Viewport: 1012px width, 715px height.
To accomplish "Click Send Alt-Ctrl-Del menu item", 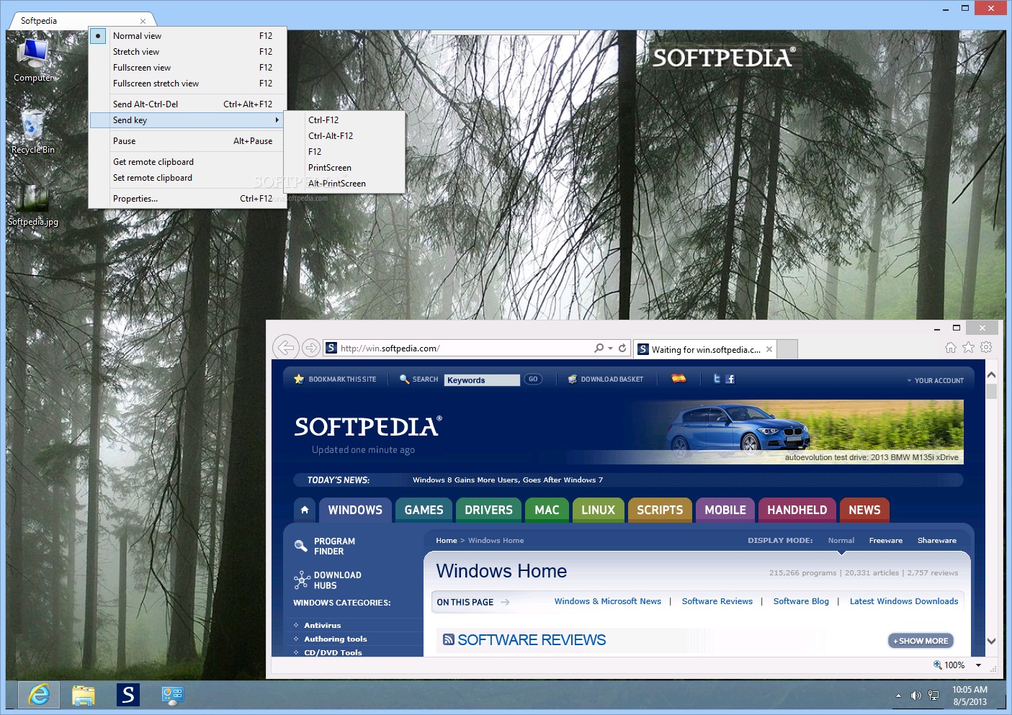I will tap(188, 104).
